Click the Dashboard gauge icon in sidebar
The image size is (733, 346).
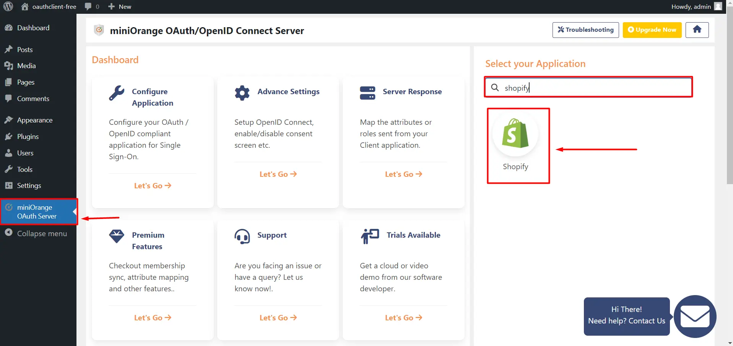pyautogui.click(x=8, y=28)
